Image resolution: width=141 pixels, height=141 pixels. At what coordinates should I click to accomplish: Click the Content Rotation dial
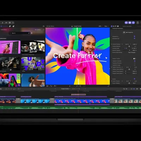pos(129,46)
